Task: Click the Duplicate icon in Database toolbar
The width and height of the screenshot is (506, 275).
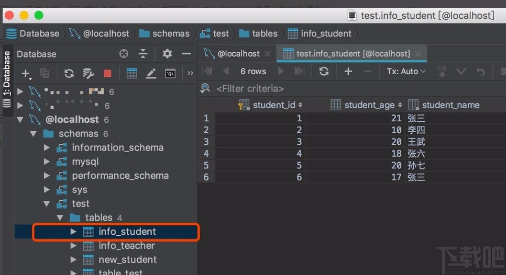Action: (45, 73)
